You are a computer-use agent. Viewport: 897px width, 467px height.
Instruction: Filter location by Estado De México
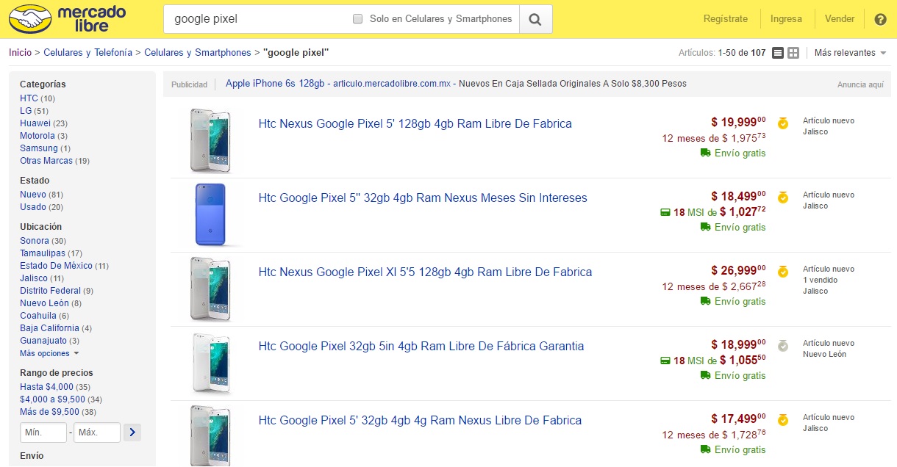click(56, 266)
